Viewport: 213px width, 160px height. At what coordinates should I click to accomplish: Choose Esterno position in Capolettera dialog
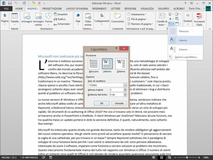121,65
